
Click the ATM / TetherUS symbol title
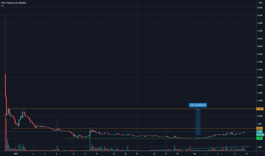14,3
